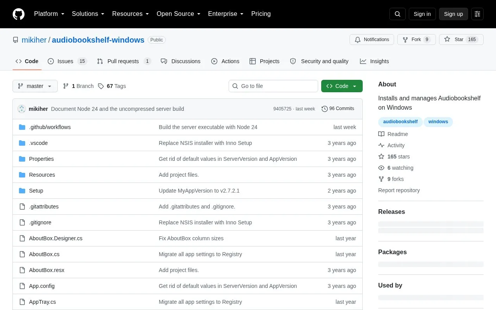This screenshot has width=496, height=310.
Task: Fork the repository
Action: click(417, 40)
